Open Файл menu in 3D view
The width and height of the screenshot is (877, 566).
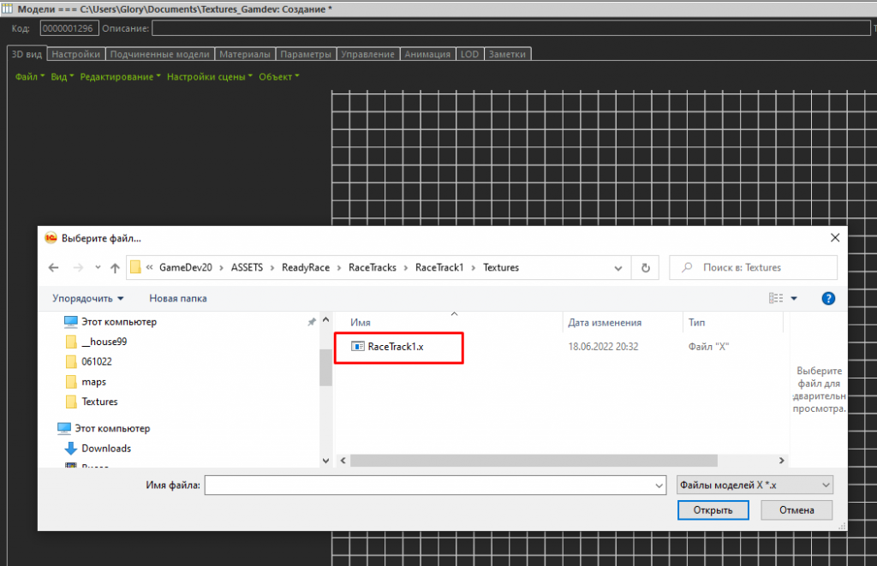30,76
